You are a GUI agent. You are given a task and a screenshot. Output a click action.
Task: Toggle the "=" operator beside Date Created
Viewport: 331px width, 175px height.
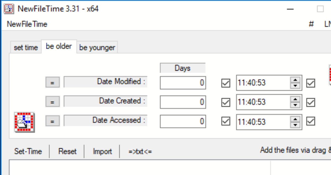52,102
